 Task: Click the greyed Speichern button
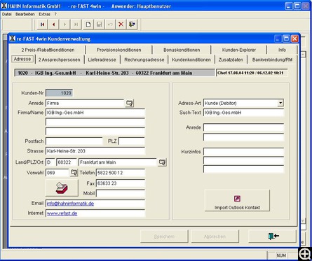coord(164,237)
